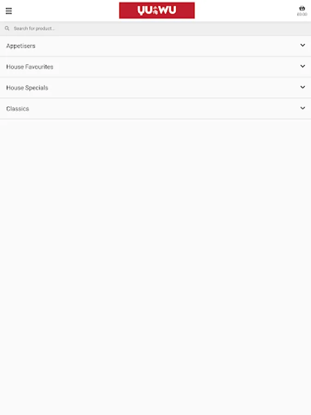Image resolution: width=311 pixels, height=415 pixels.
Task: Click the Chinese characters in the logo
Action: [x=156, y=11]
